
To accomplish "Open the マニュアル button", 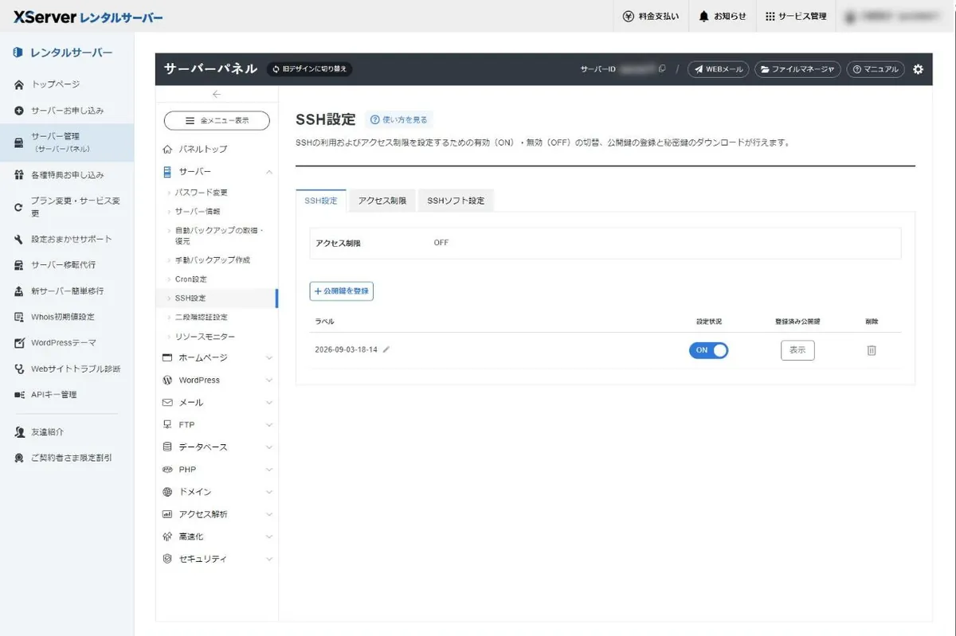I will 876,69.
